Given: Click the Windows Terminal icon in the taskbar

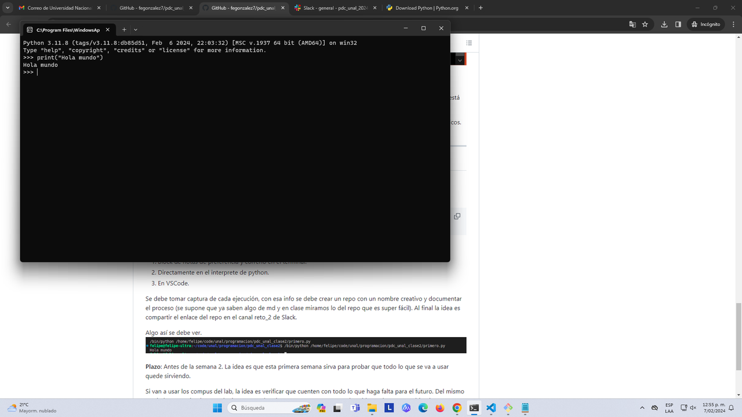Looking at the screenshot, I should [474, 408].
